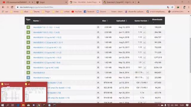Download WorldEdit 6.0 via its arrow icon
Image resolution: width=191 pixels, height=107 pixels.
pos(98,73)
